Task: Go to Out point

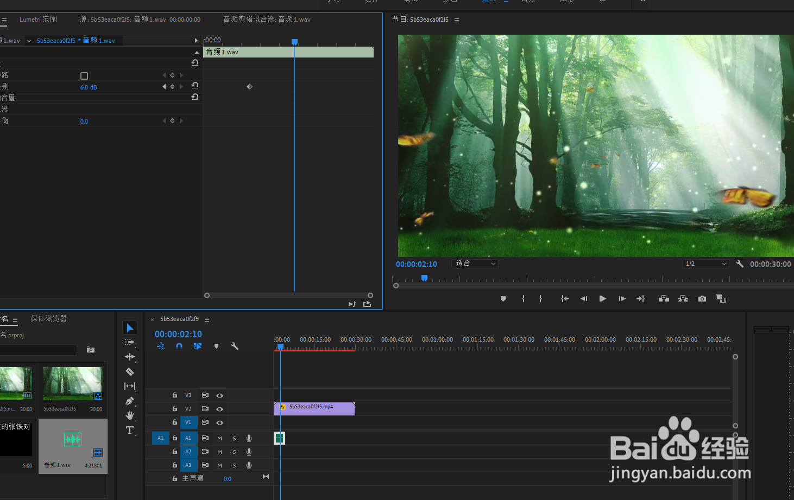Action: point(640,299)
